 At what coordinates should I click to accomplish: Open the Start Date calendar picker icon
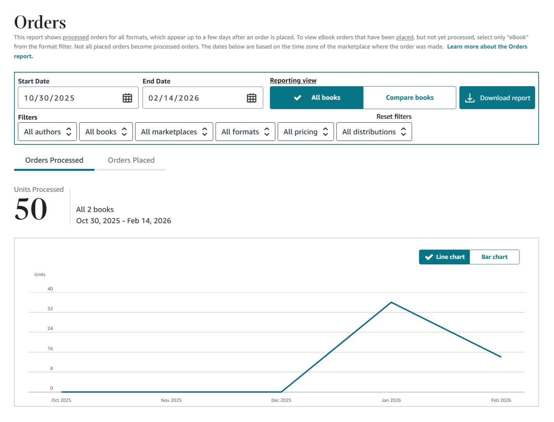[x=127, y=98]
